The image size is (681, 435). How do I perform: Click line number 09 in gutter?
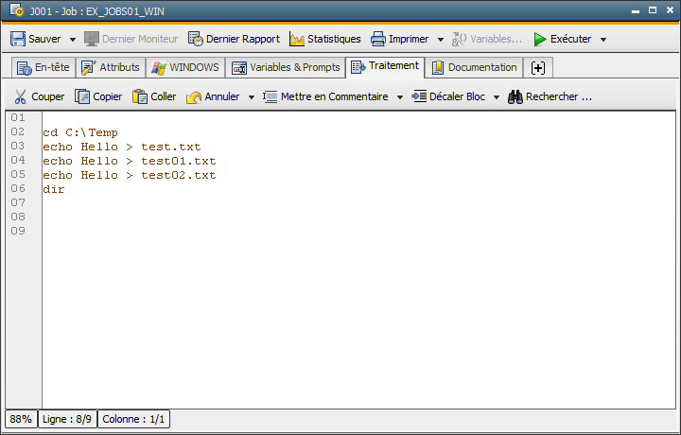pyautogui.click(x=18, y=231)
